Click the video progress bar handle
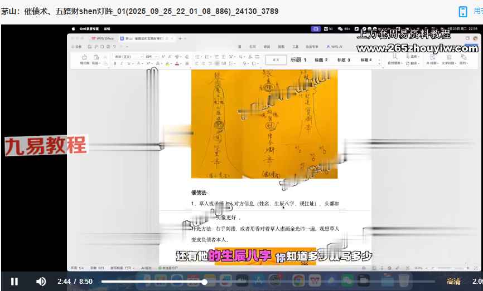Image resolution: width=483 pixels, height=291 pixels. click(x=205, y=282)
